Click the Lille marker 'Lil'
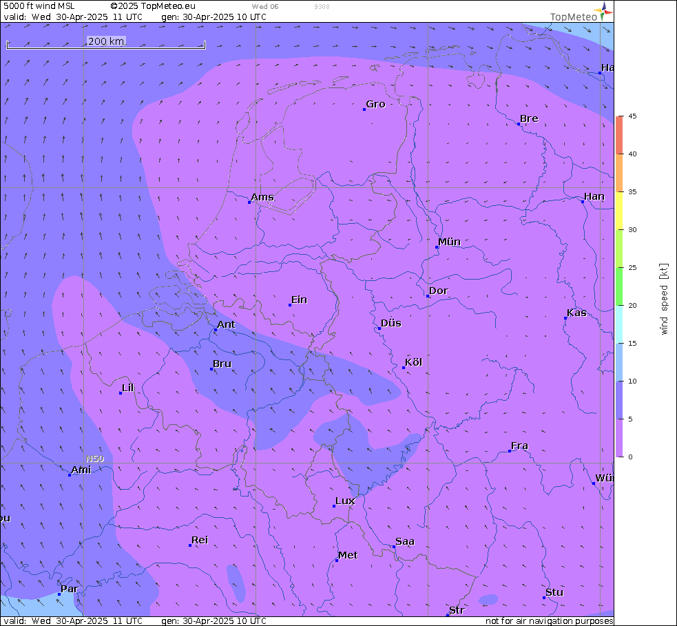 121,393
